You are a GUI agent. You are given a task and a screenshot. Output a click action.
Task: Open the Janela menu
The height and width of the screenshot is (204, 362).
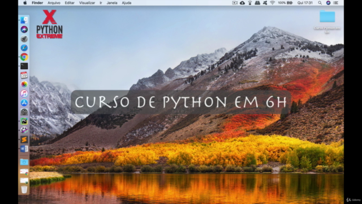[112, 3]
